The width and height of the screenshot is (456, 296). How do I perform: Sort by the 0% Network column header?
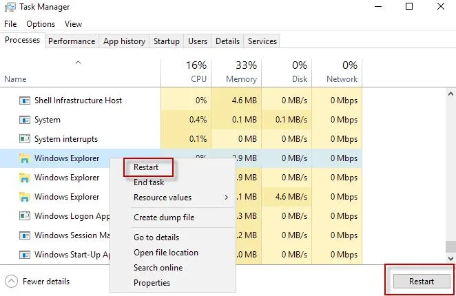click(x=337, y=72)
